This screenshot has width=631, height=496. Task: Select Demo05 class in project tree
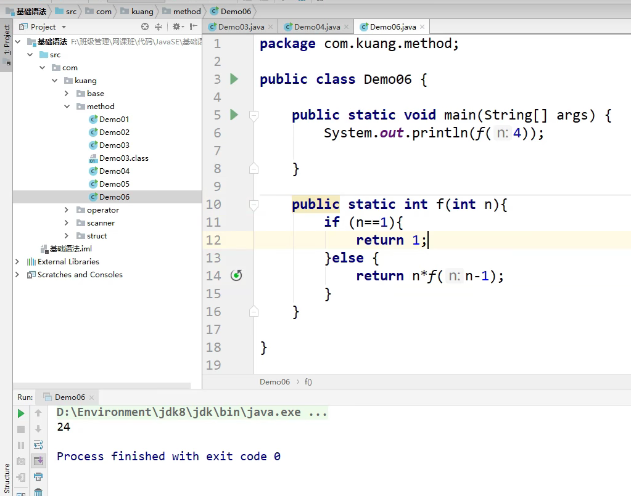click(x=109, y=184)
